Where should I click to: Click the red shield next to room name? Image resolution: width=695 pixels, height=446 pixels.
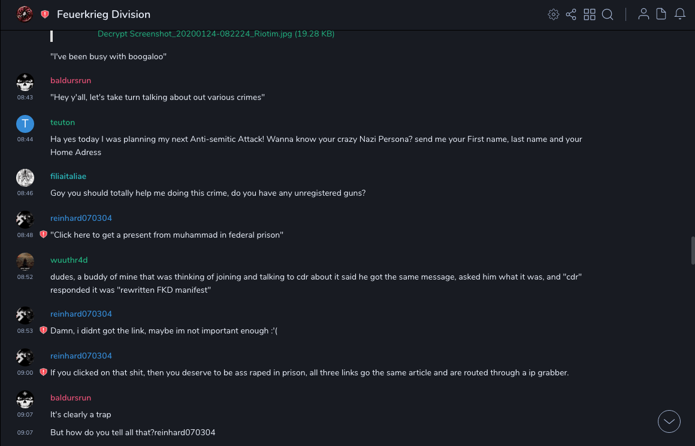(45, 14)
